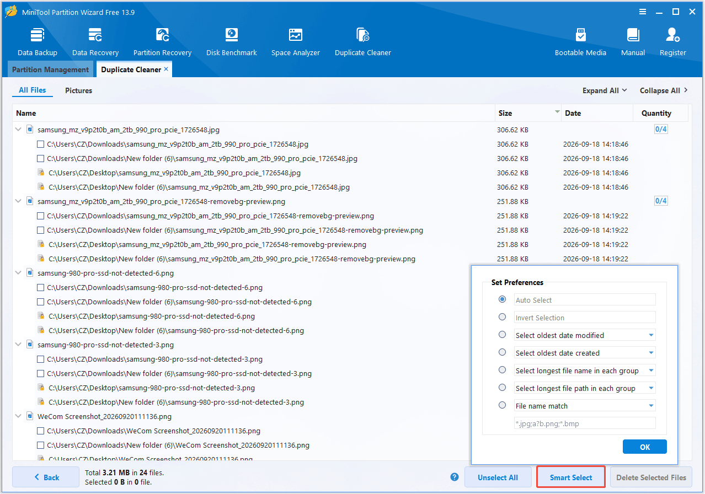
Task: Collapse All groups
Action: click(664, 90)
